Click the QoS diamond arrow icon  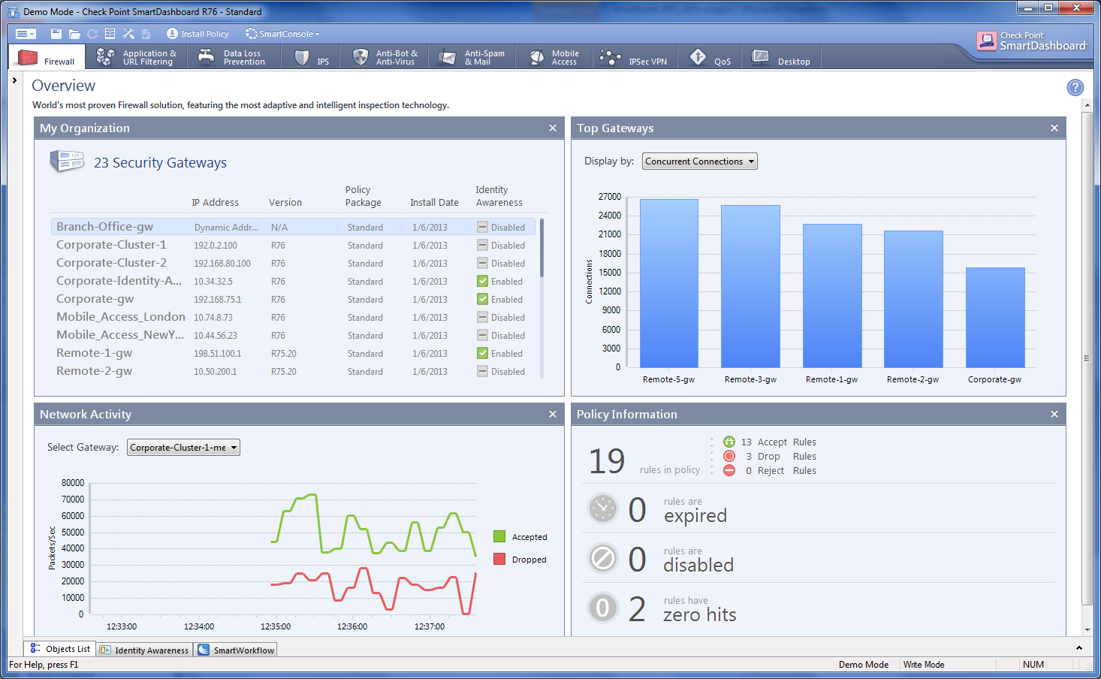point(698,57)
